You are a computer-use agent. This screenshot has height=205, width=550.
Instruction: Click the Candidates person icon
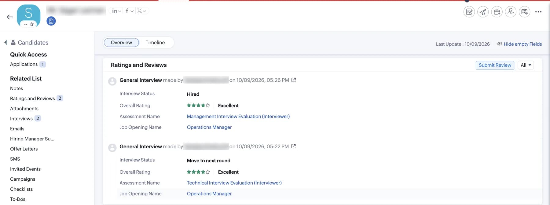[x=13, y=42]
